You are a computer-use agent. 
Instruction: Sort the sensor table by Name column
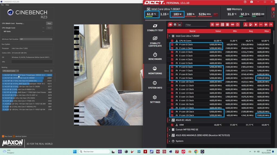pyautogui.click(x=192, y=31)
